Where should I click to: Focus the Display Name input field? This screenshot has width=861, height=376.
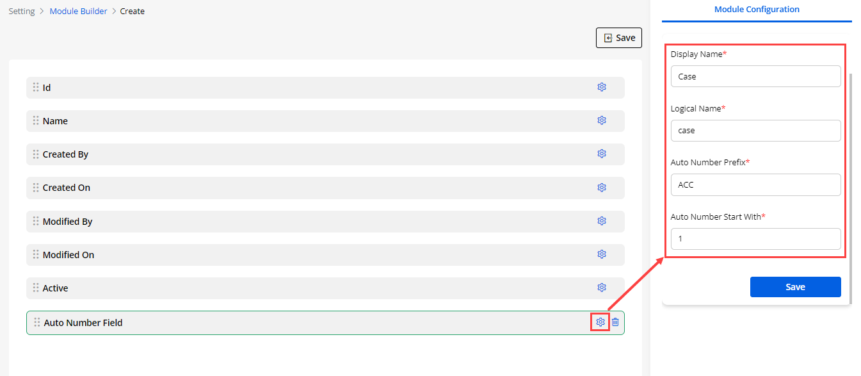pos(755,76)
